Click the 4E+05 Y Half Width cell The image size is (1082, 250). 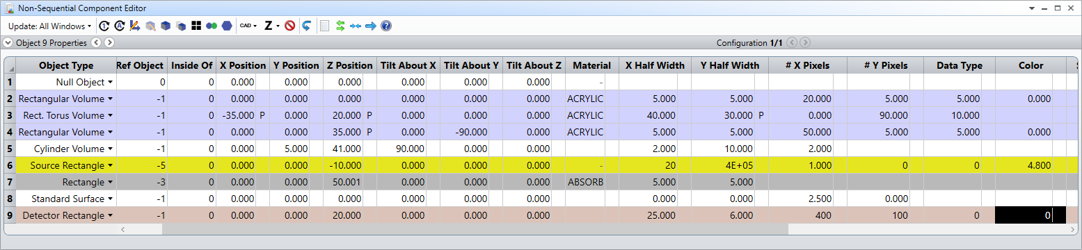730,165
